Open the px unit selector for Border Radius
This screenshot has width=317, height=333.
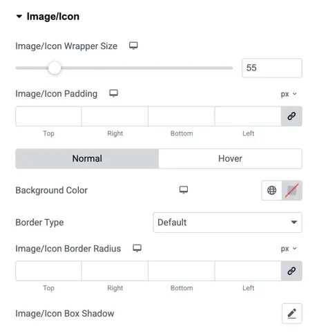coord(289,249)
